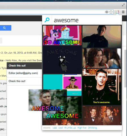Screen dimensions: 127x136
Task: Open recent search 'cats'
Action: coord(55,128)
